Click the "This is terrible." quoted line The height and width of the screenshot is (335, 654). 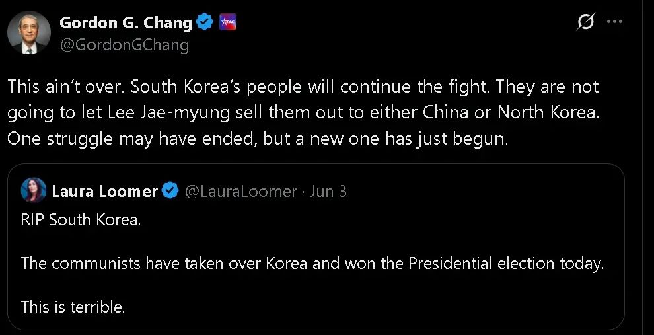[73, 307]
